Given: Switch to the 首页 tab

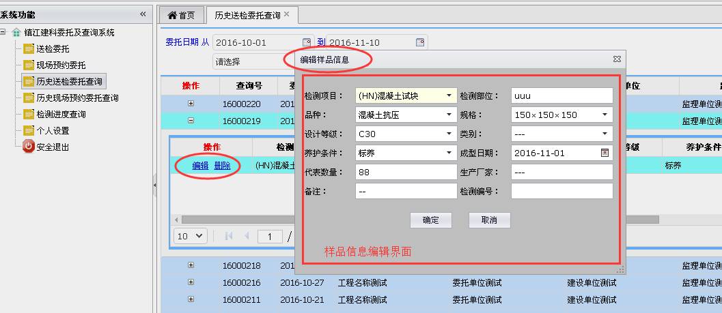Looking at the screenshot, I should (x=182, y=15).
